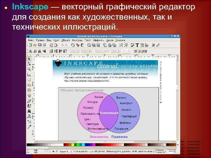This screenshot has height=158, width=211.
Task: Raise selection to top icon
Action: click(x=65, y=51)
